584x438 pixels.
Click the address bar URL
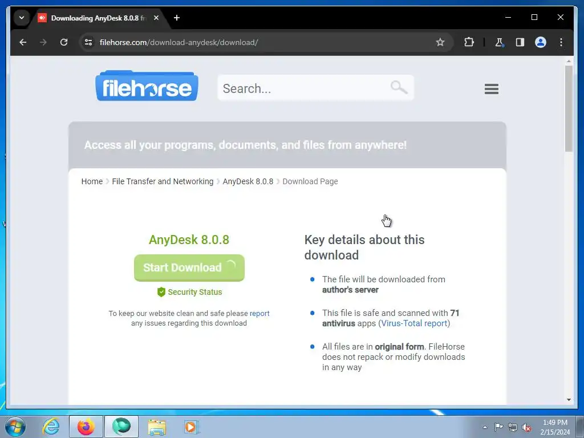click(179, 42)
